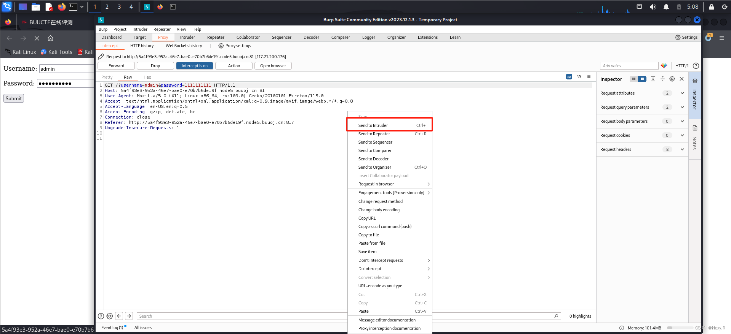Expand Request cookies section
This screenshot has height=334, width=731.
tap(642, 135)
